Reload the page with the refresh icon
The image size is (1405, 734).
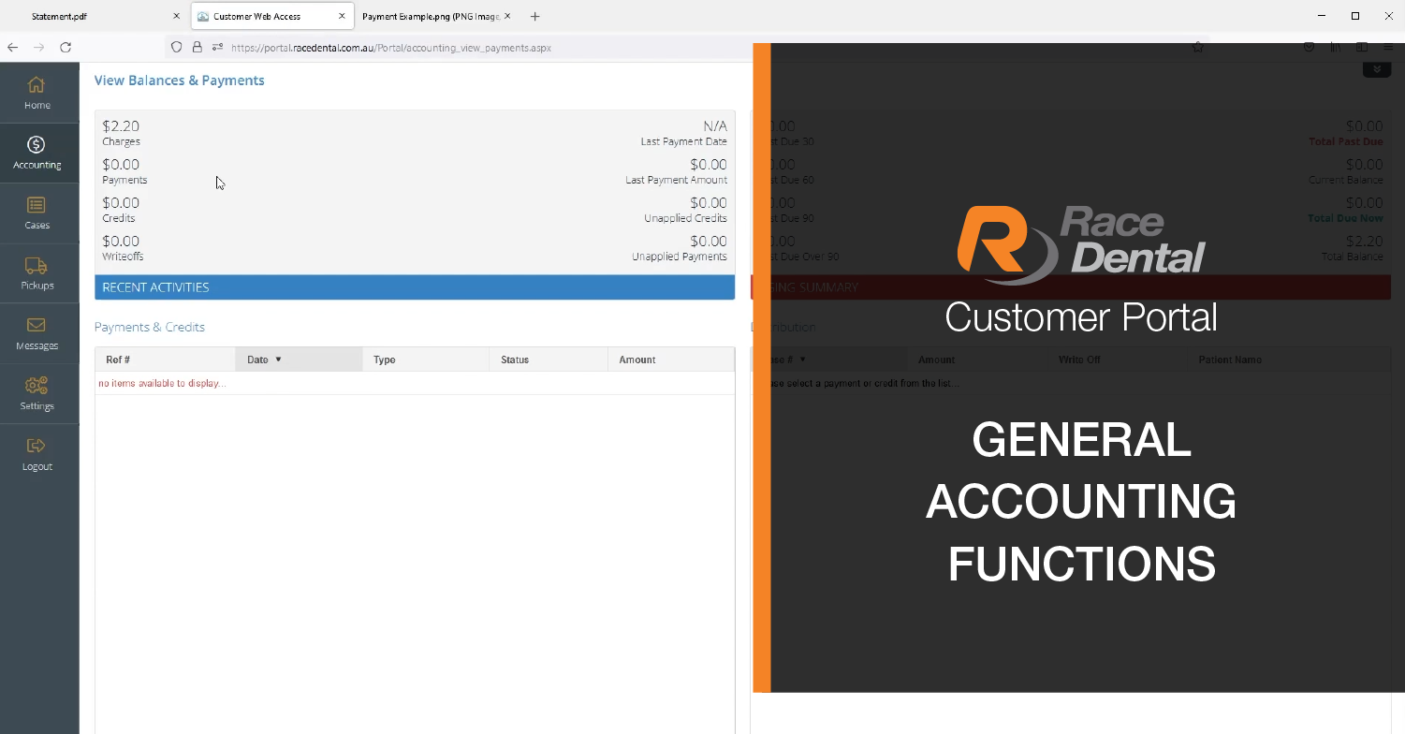click(66, 47)
